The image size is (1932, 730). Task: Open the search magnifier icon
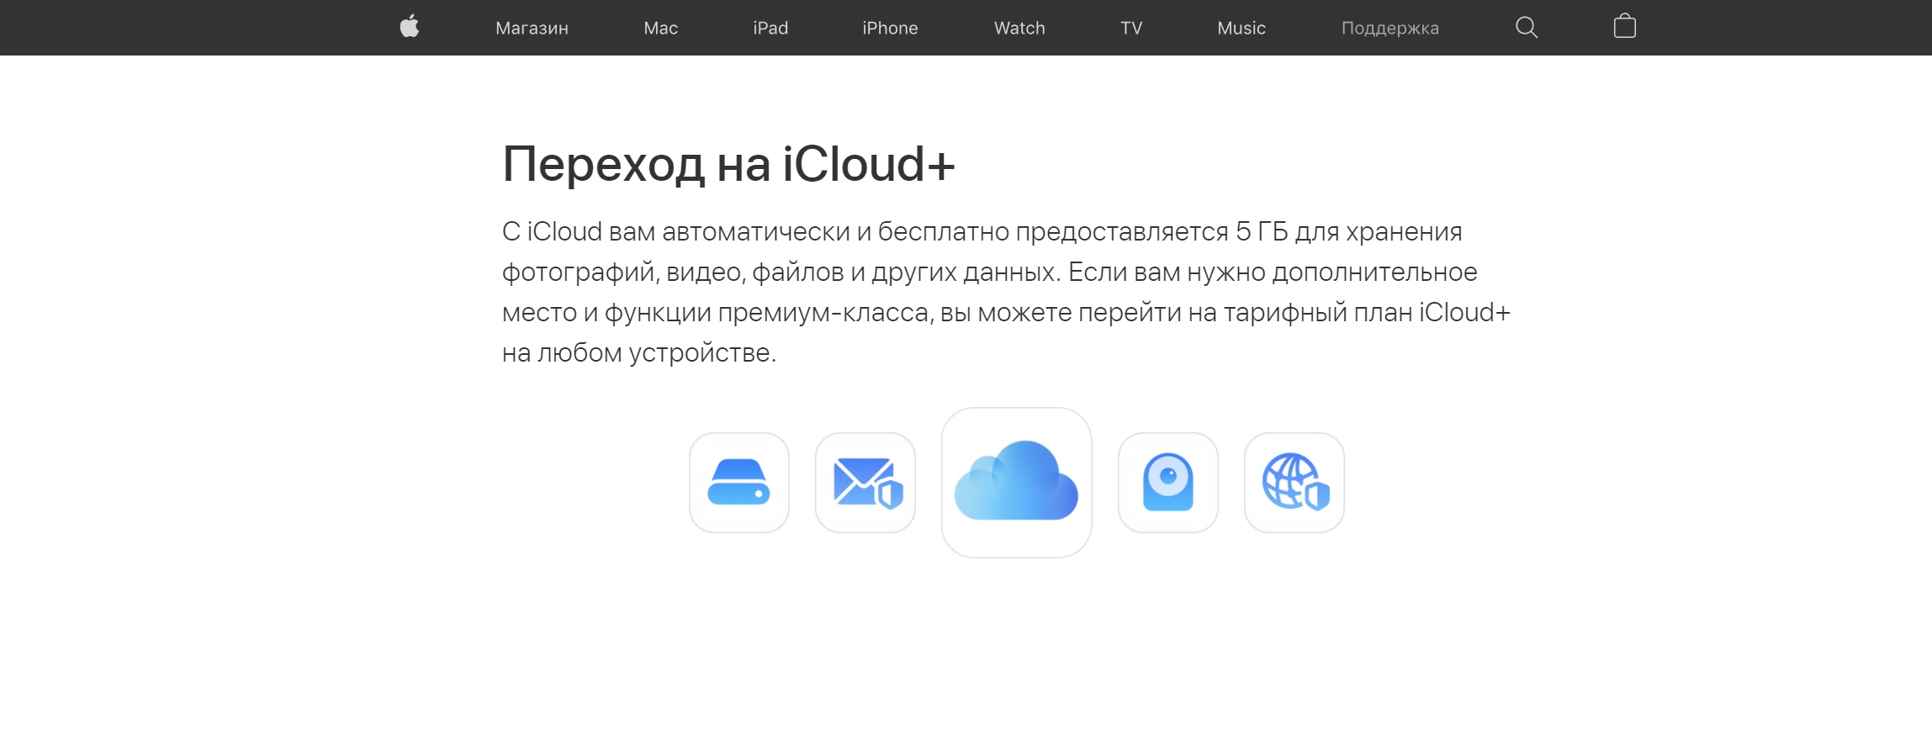pyautogui.click(x=1527, y=28)
